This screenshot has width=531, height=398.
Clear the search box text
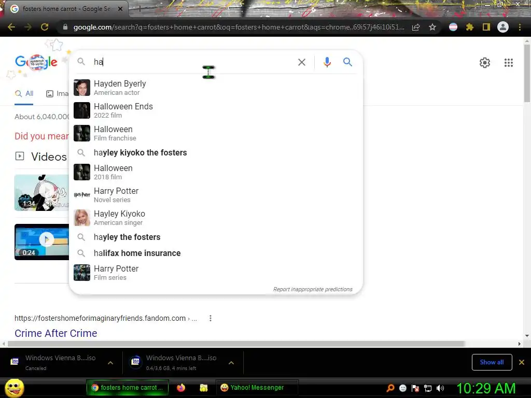point(301,62)
